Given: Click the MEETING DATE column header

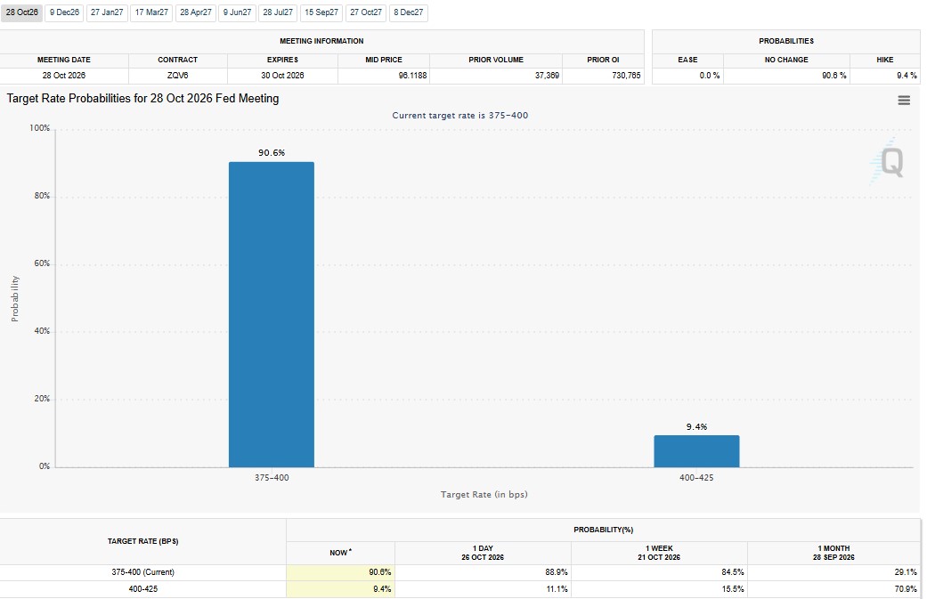Looking at the screenshot, I should click(x=64, y=60).
